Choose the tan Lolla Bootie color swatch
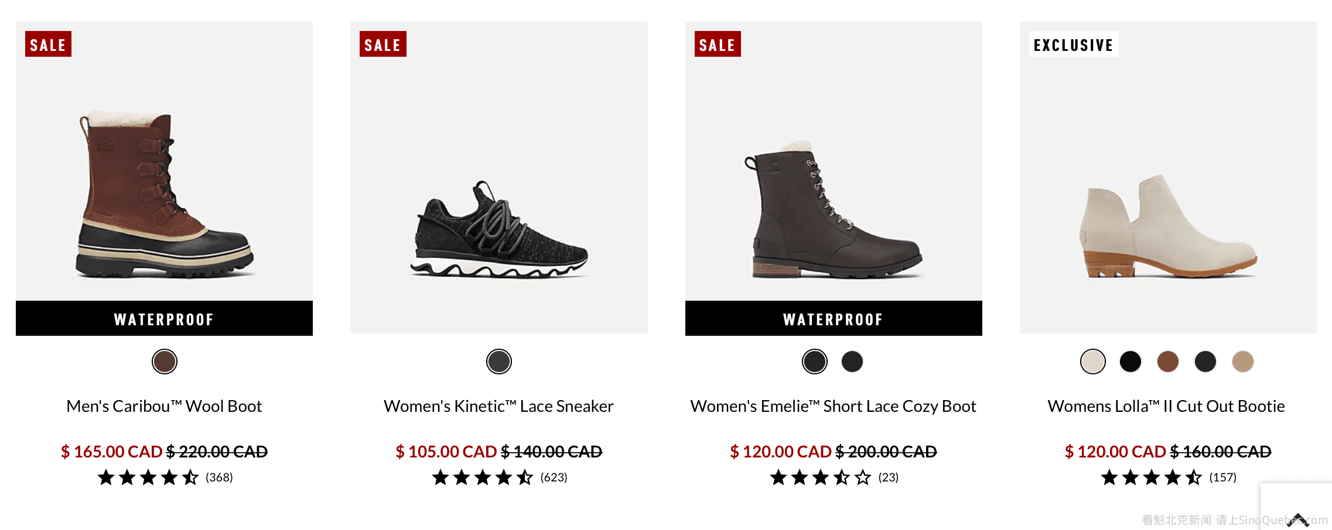This screenshot has height=530, width=1332. [1242, 362]
